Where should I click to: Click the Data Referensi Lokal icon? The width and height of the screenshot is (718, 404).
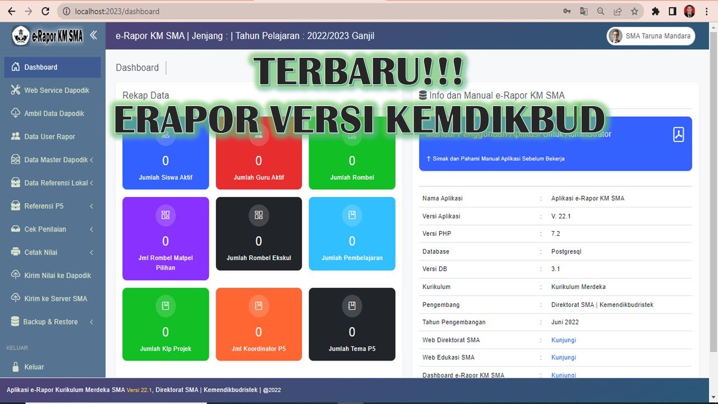15,182
